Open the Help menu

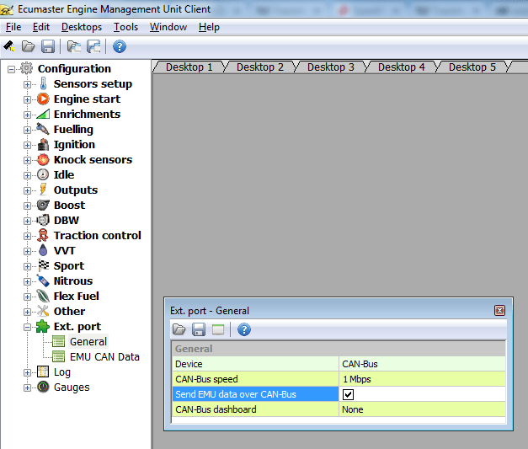(x=209, y=27)
